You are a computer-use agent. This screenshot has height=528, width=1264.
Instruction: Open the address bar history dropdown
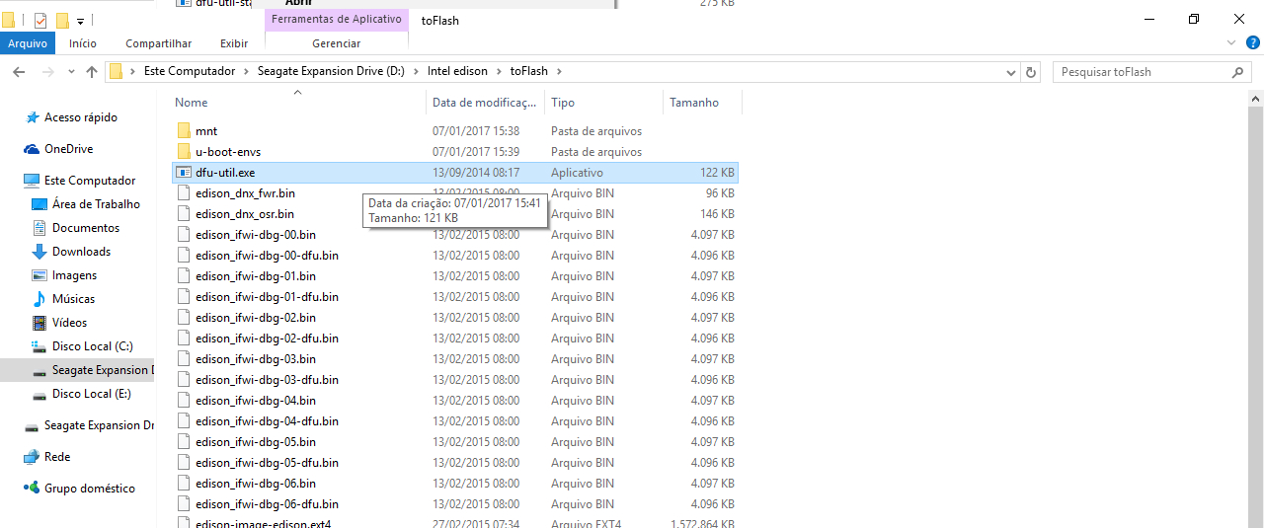1011,72
